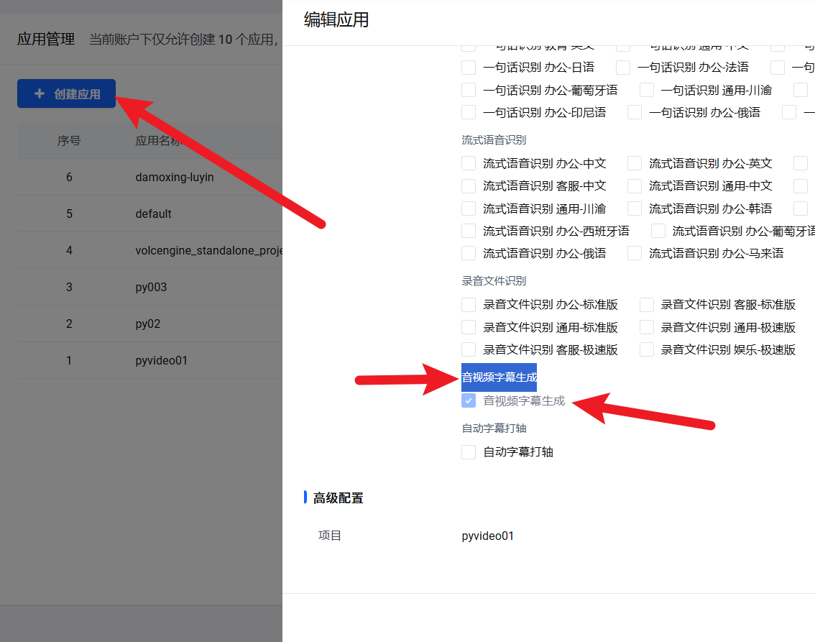Open the default application row

[x=153, y=214]
